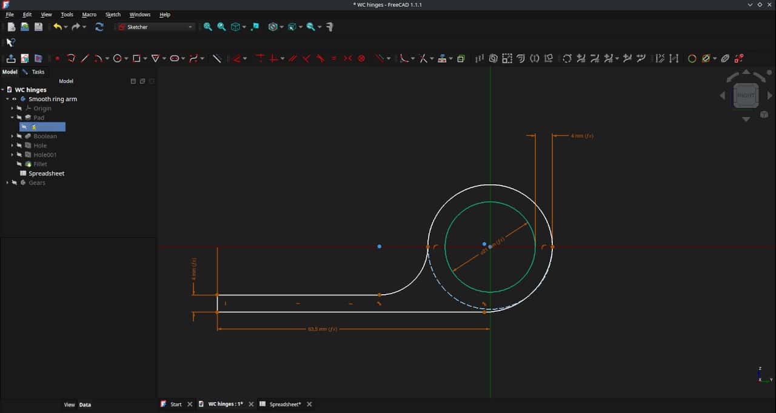Image resolution: width=776 pixels, height=413 pixels.
Task: Click the measure caliper icon
Action: 330,27
